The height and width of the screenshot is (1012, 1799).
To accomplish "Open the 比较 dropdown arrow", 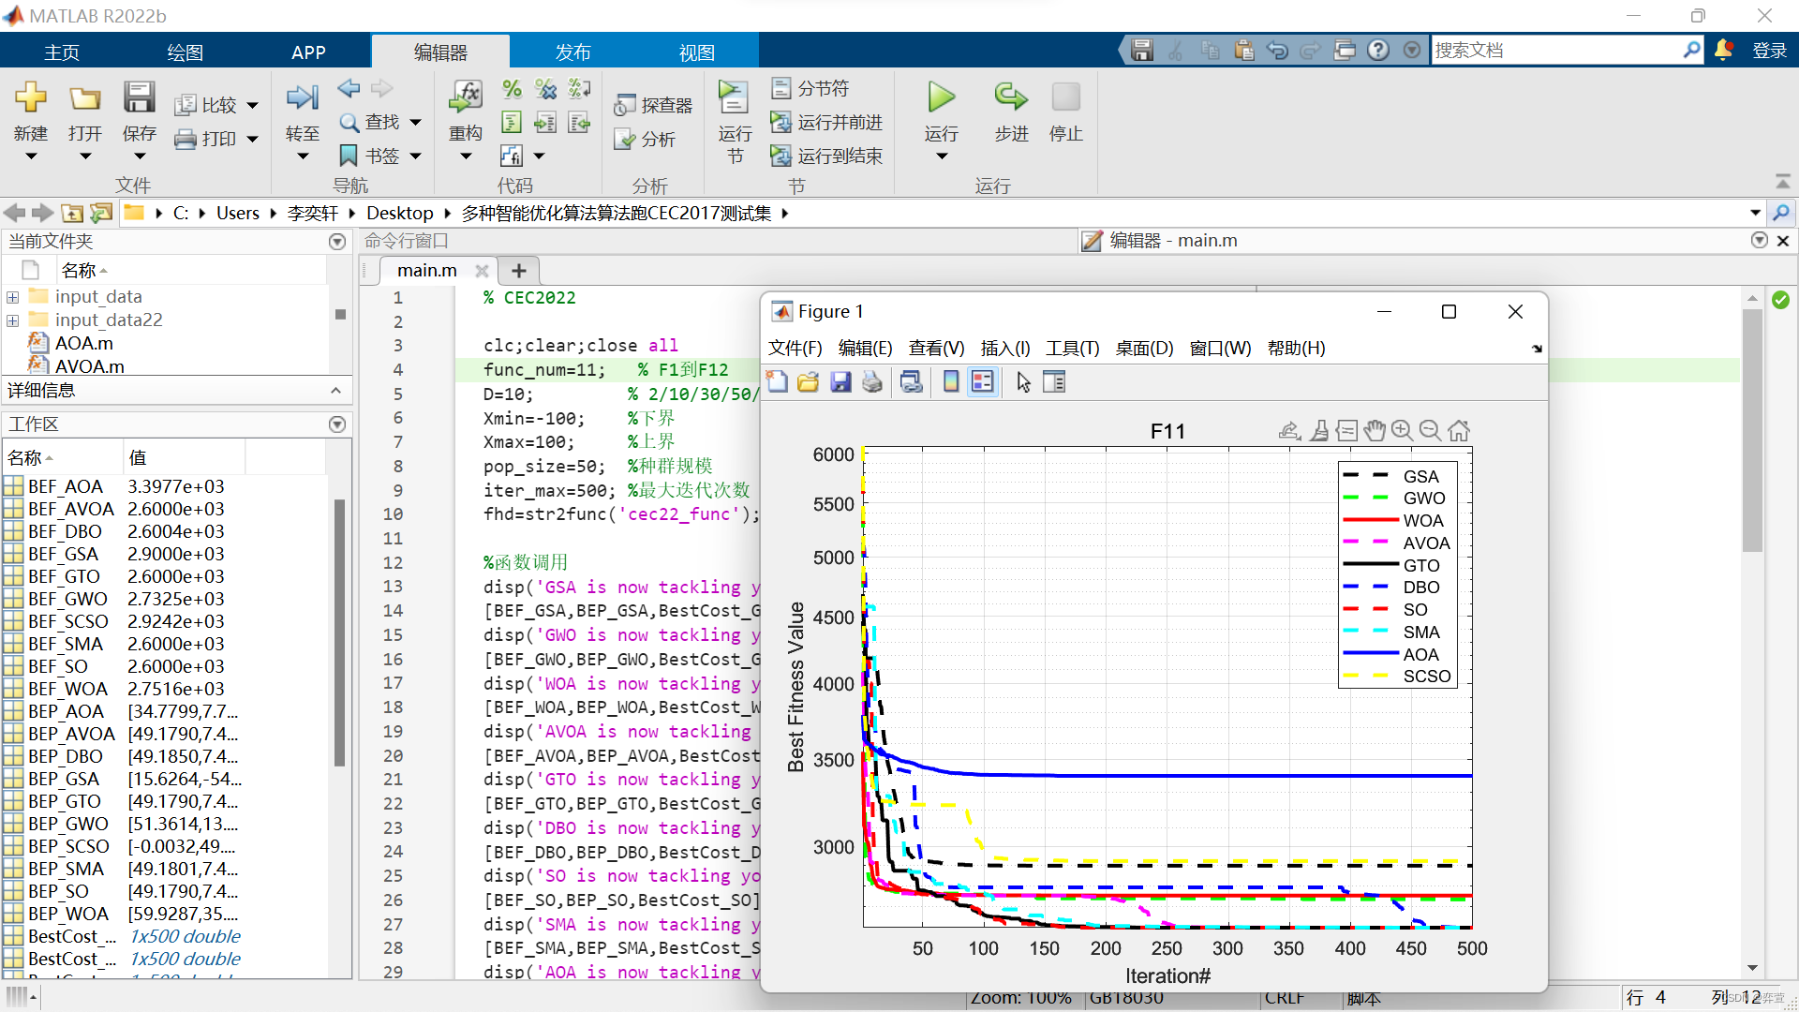I will 252,106.
